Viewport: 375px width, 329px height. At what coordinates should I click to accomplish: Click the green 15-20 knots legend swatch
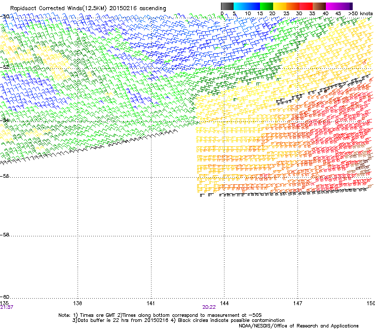[x=267, y=6]
